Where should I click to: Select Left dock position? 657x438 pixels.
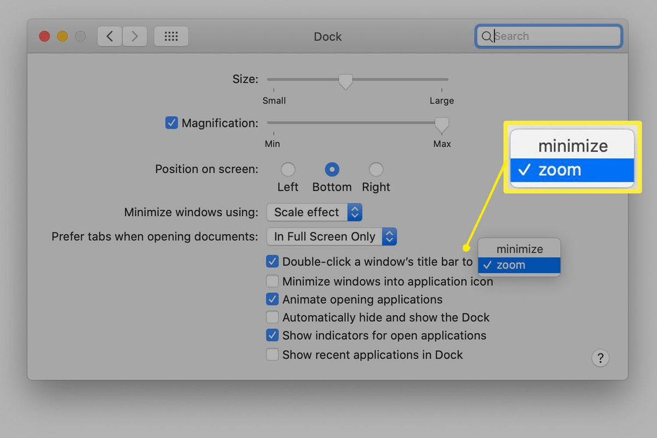(287, 169)
